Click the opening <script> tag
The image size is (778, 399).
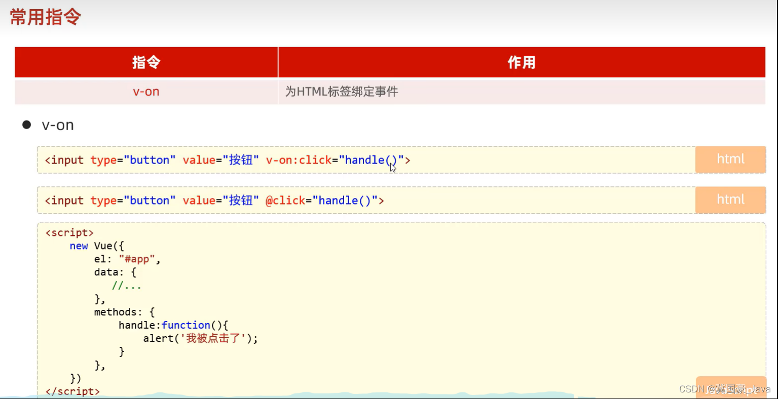tap(69, 233)
